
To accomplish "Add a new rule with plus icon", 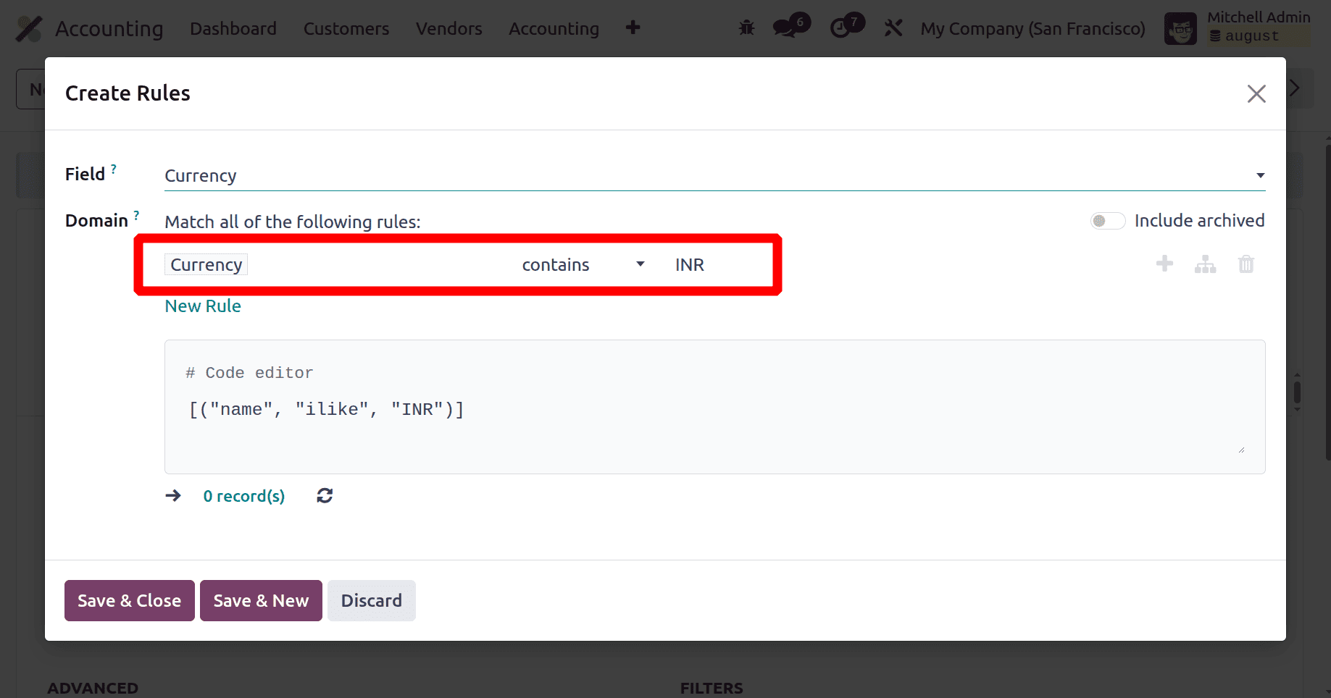I will tap(1164, 264).
